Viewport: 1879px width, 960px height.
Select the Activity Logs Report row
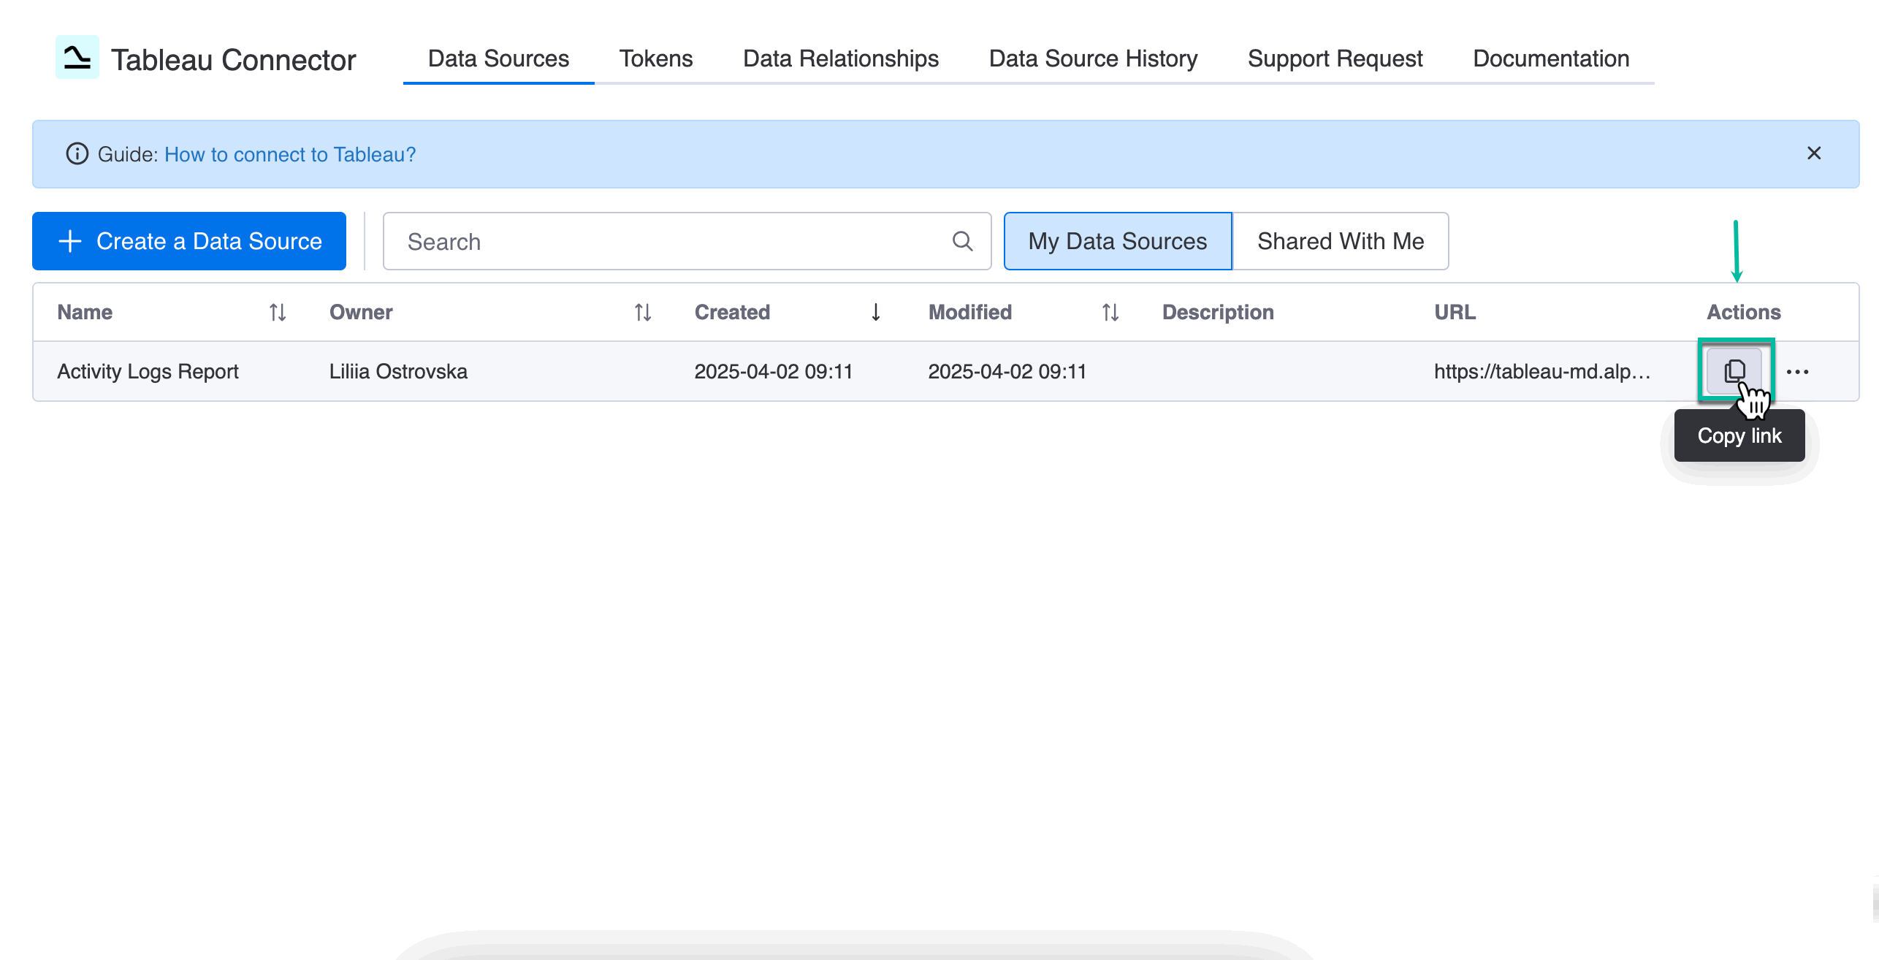pos(148,372)
